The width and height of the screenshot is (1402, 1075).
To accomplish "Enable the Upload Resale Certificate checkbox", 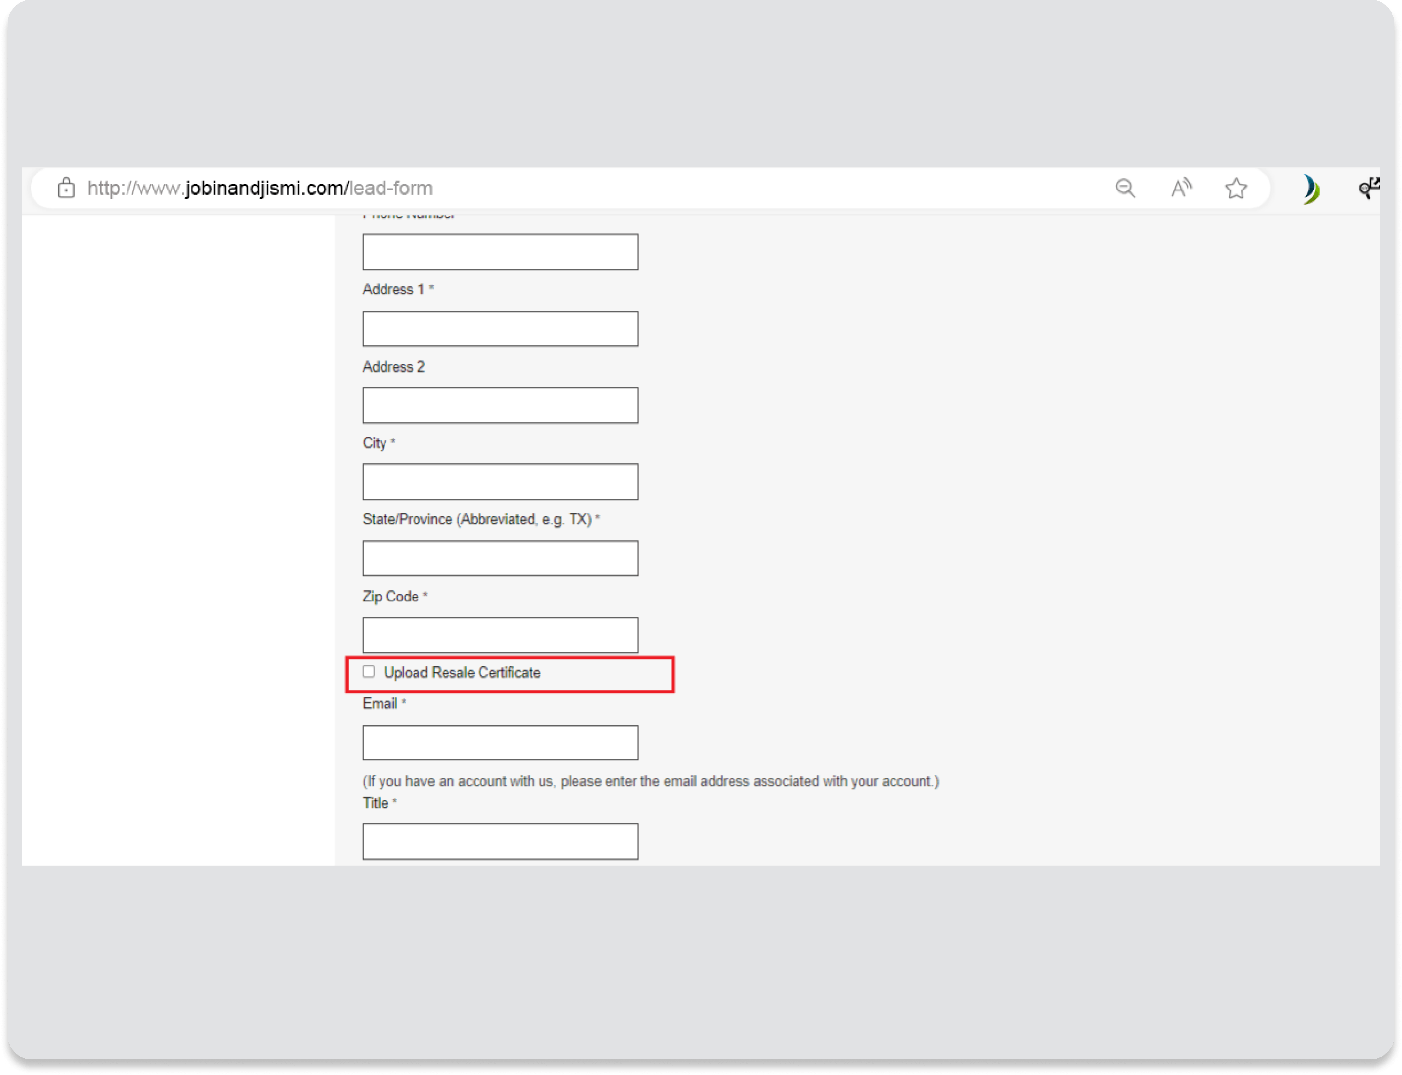I will (369, 672).
